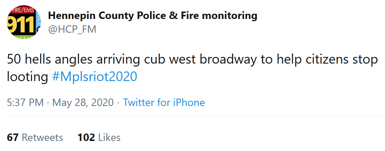Screen dimensions: 385x151
Task: Open Hennepin County Police & Fire monitoring profile
Action: pyautogui.click(x=152, y=16)
